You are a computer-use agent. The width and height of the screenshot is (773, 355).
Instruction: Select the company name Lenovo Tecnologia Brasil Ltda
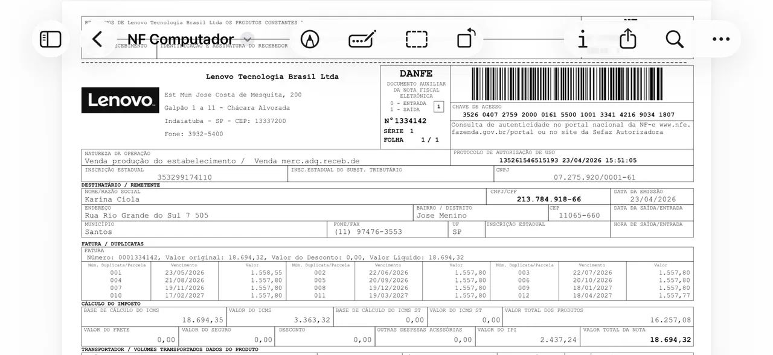272,77
